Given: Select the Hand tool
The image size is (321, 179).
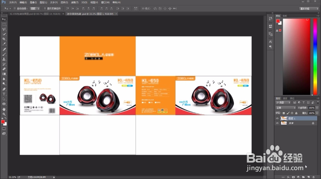Looking at the screenshot, I should tap(4, 109).
